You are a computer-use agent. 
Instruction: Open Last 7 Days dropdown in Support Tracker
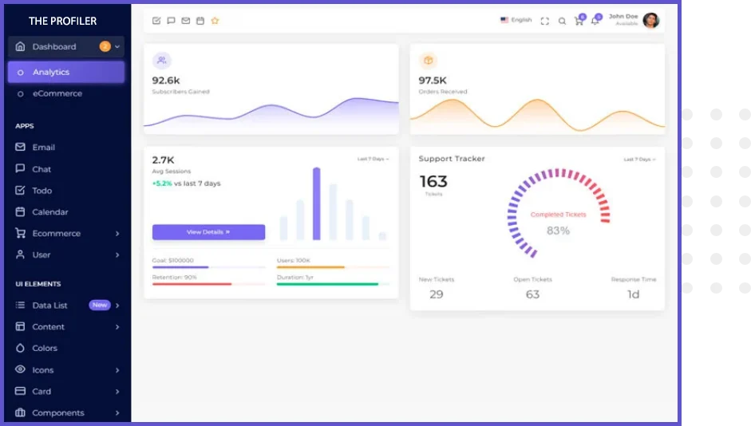coord(639,160)
